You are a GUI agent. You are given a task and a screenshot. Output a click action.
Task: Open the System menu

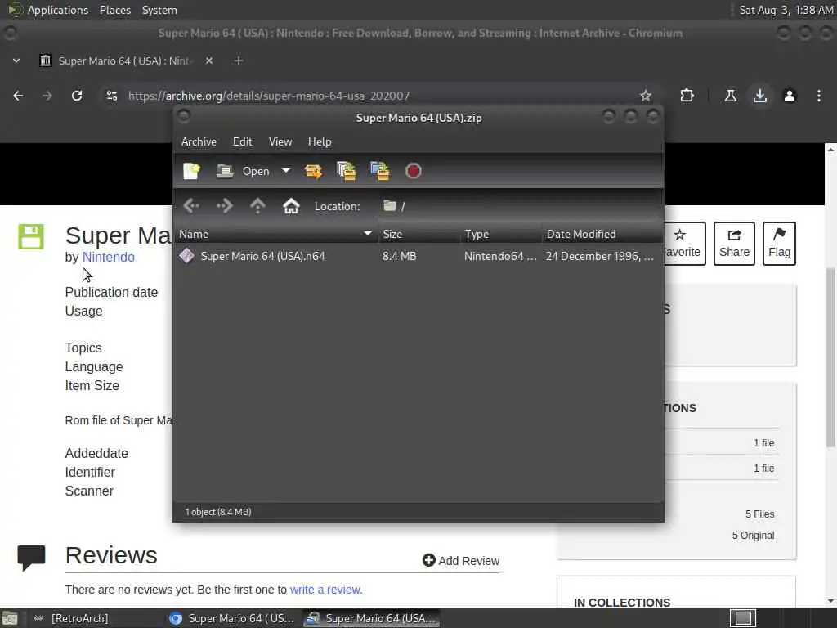click(159, 10)
